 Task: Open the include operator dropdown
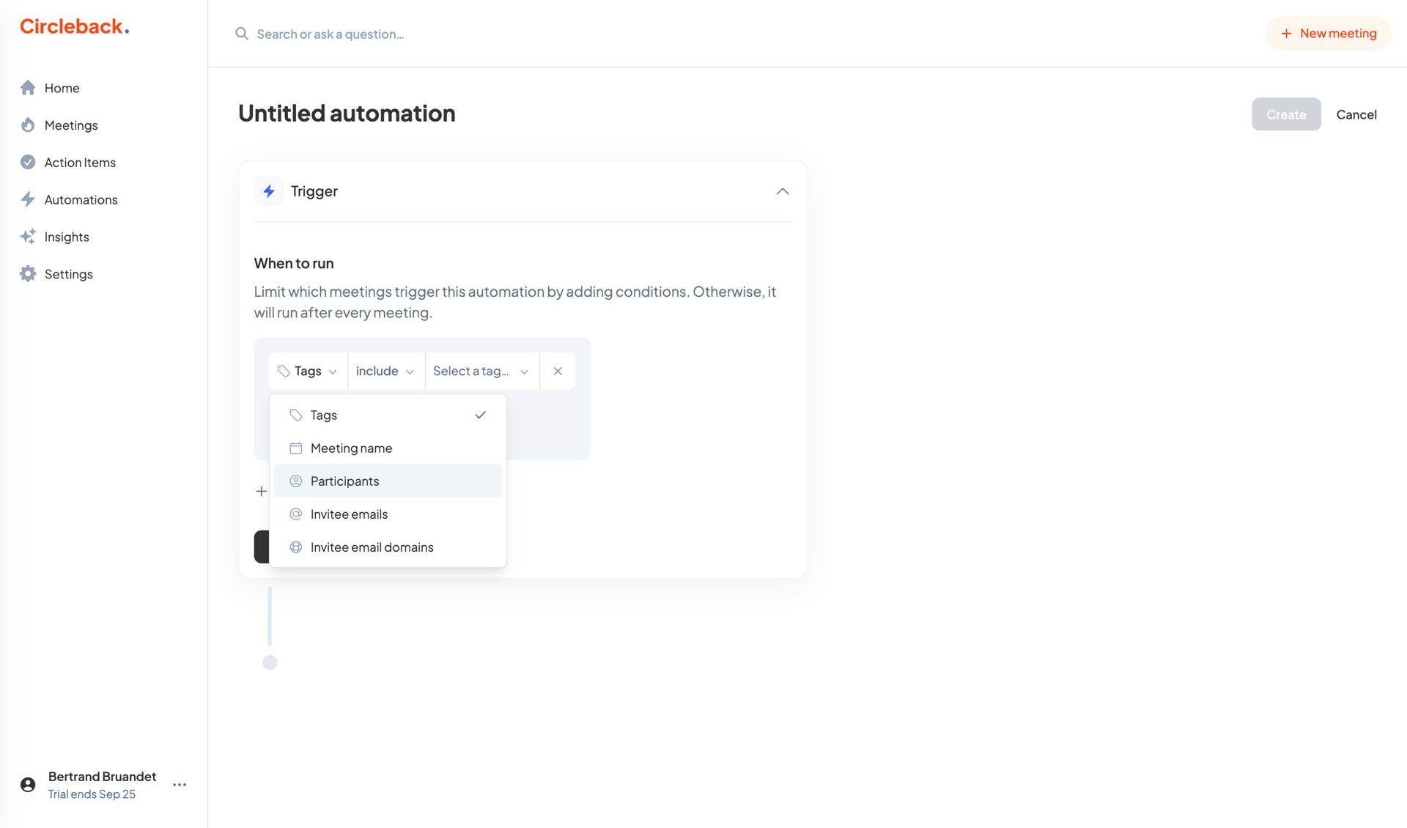pos(385,371)
